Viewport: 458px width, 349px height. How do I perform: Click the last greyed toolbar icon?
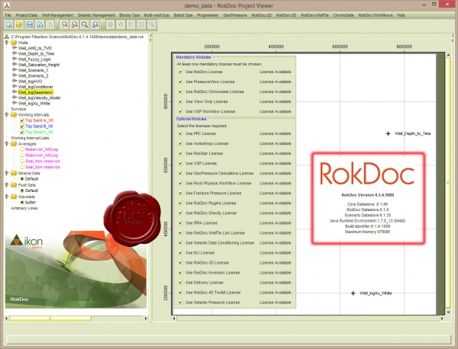[x=152, y=25]
